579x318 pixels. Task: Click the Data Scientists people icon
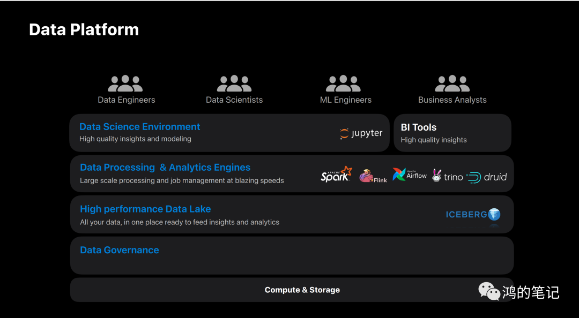234,84
